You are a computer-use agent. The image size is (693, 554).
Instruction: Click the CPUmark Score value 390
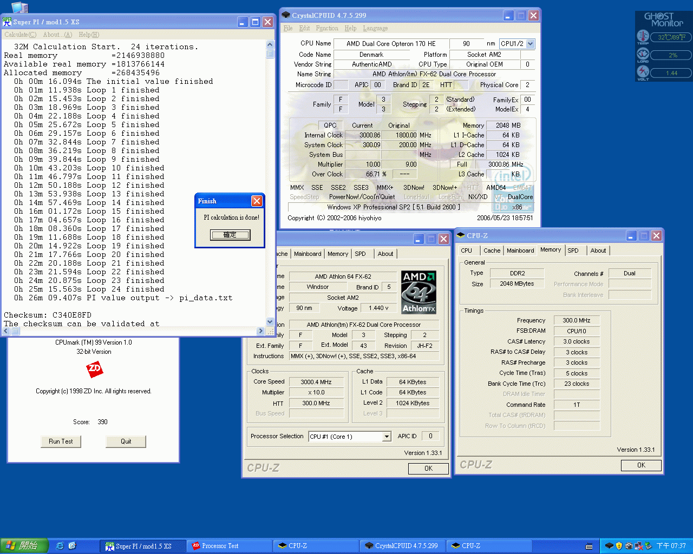click(x=102, y=422)
